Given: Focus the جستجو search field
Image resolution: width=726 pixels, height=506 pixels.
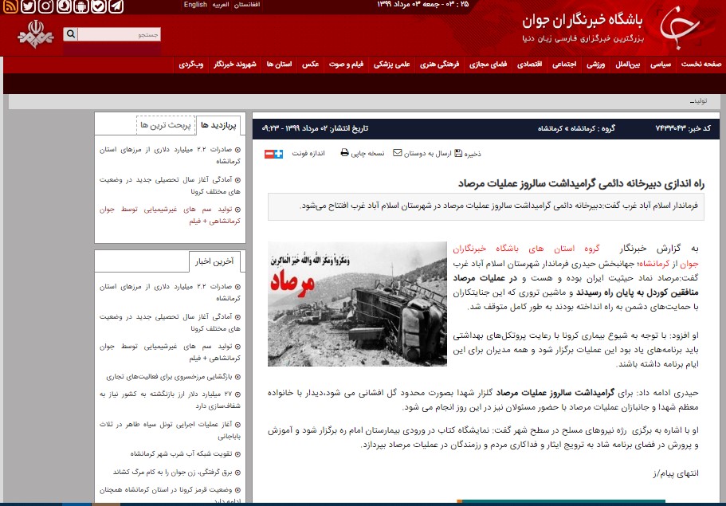Looking at the screenshot, I should (x=119, y=34).
